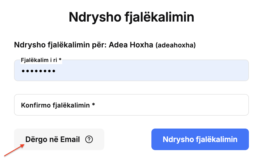The width and height of the screenshot is (264, 159).
Task: Click the masked password dots
Action: point(38,71)
